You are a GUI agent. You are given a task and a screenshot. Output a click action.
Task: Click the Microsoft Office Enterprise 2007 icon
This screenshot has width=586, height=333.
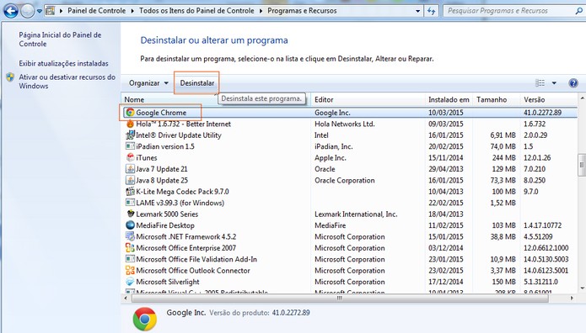[130, 247]
